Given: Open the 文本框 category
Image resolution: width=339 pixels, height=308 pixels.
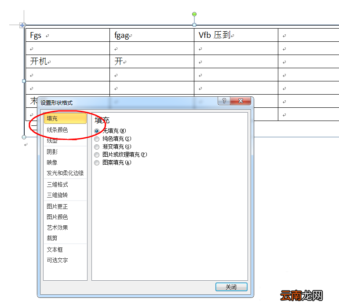Looking at the screenshot, I should click(65, 249).
